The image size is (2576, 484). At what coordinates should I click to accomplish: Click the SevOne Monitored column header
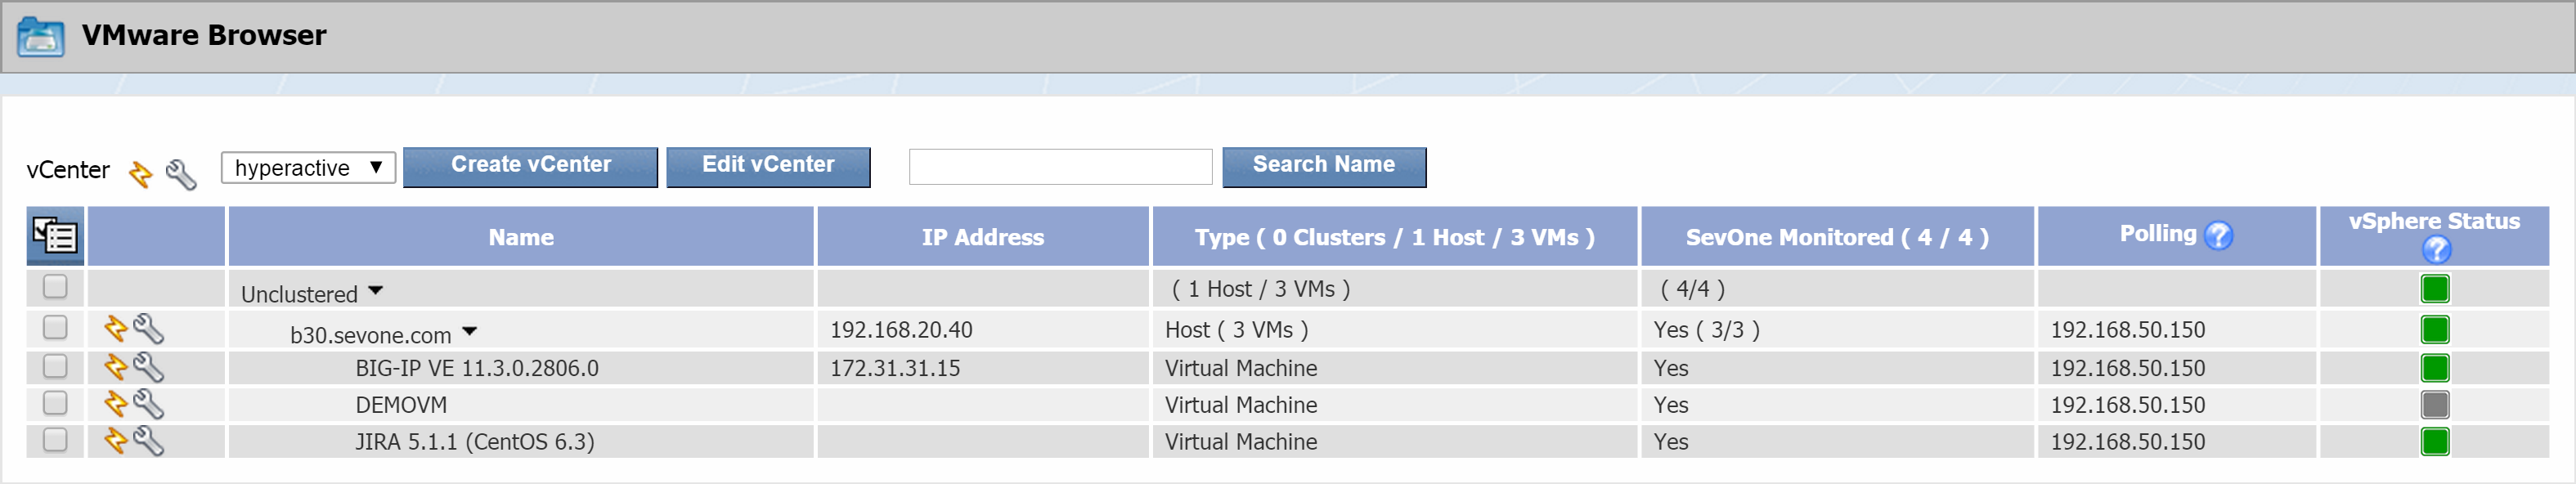coord(1838,237)
